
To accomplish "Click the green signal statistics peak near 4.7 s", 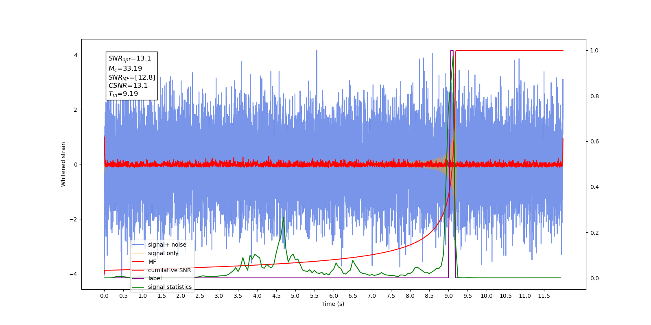I will pyautogui.click(x=284, y=218).
